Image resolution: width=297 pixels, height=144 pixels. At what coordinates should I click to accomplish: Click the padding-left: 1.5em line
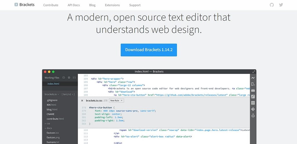coord(109,117)
